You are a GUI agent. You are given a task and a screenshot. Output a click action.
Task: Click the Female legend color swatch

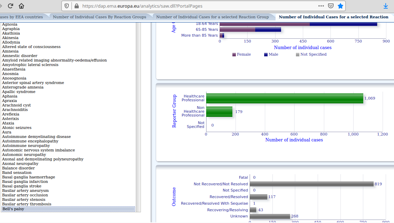pyautogui.click(x=234, y=55)
